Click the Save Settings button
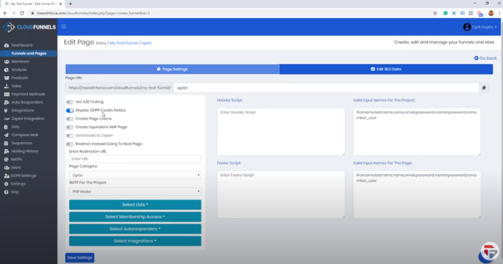503x264 pixels. 79,258
